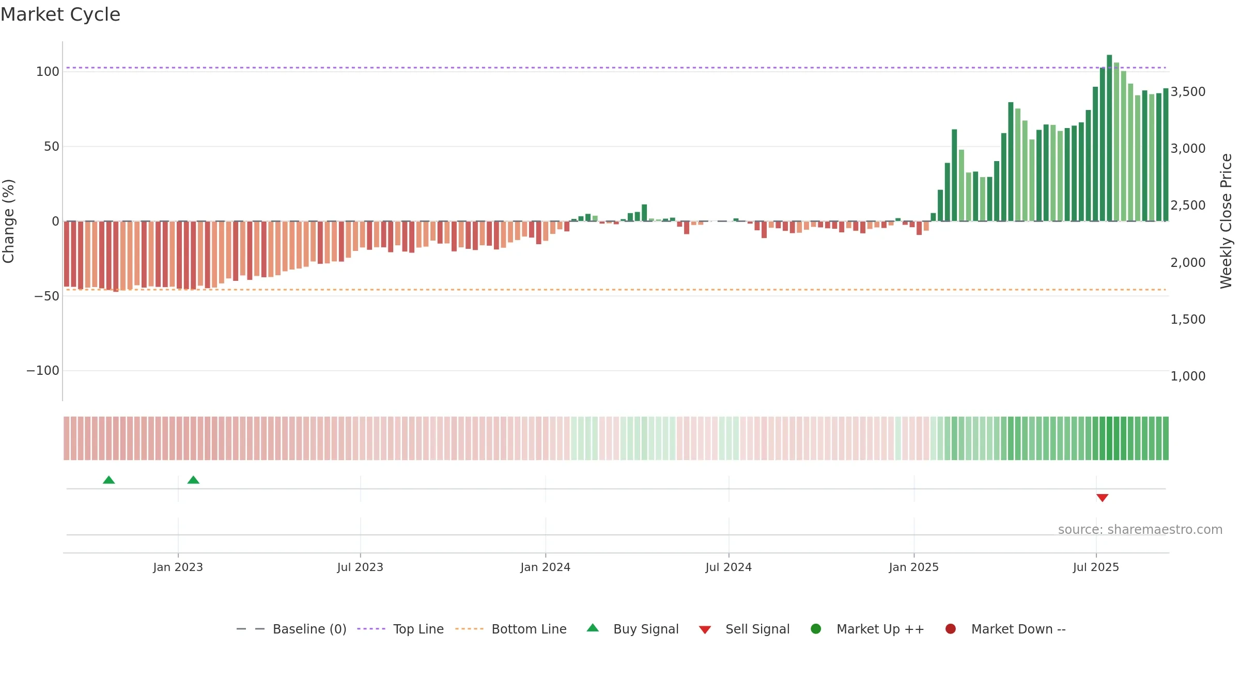Click the orange dotted bottom line
1240x697 pixels.
tap(616, 290)
